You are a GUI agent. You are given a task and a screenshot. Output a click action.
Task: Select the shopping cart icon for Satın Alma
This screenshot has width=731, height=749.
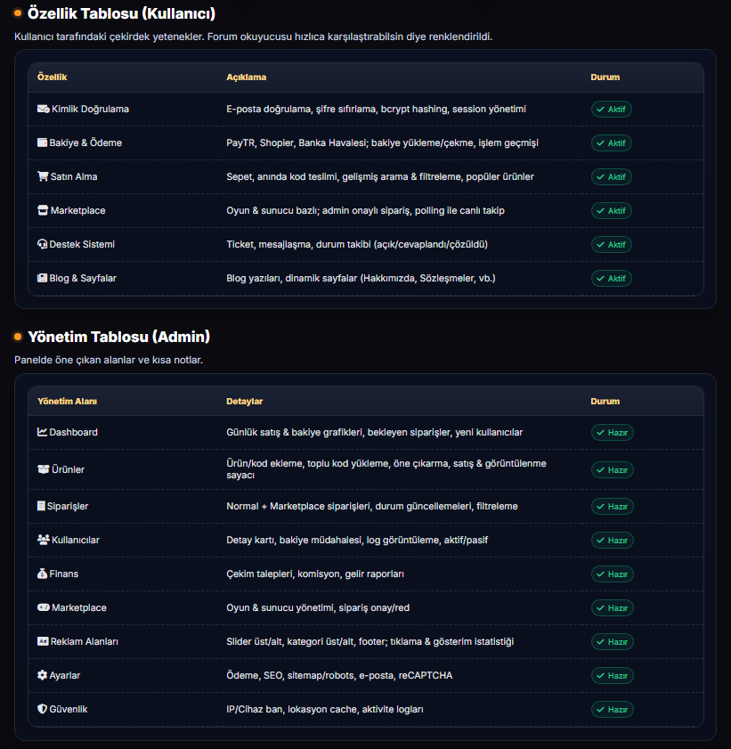43,176
